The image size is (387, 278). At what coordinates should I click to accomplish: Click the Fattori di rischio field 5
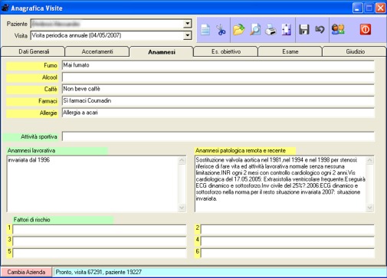coord(100,253)
